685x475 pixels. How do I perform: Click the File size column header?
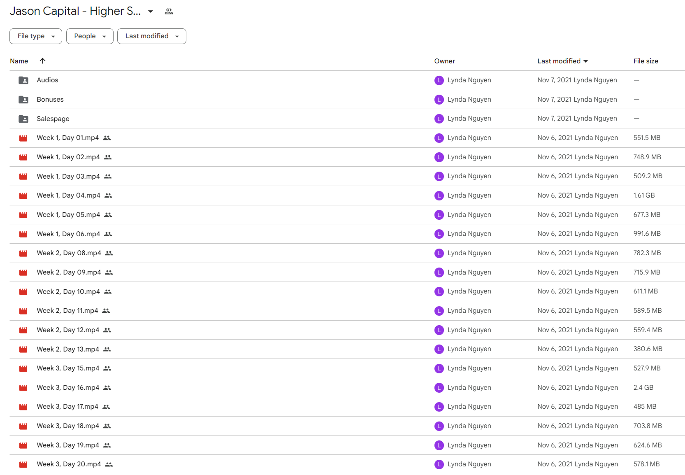tap(646, 61)
